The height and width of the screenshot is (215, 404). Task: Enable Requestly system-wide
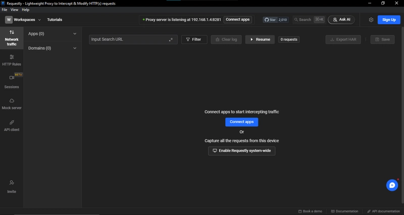[x=242, y=151]
